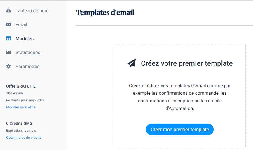The image size is (253, 150).
Task: Follow the Modifier mon offre link
Action: (x=21, y=107)
